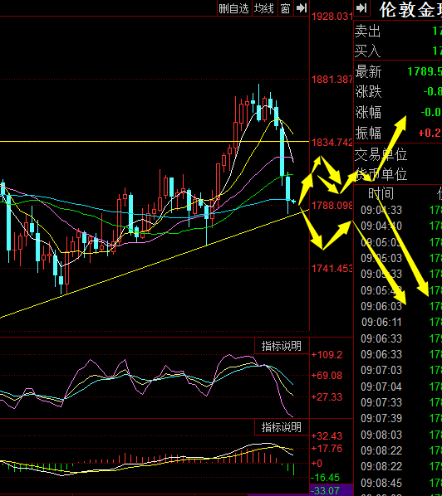
Task: Open the 窗 window option
Action: point(285,8)
